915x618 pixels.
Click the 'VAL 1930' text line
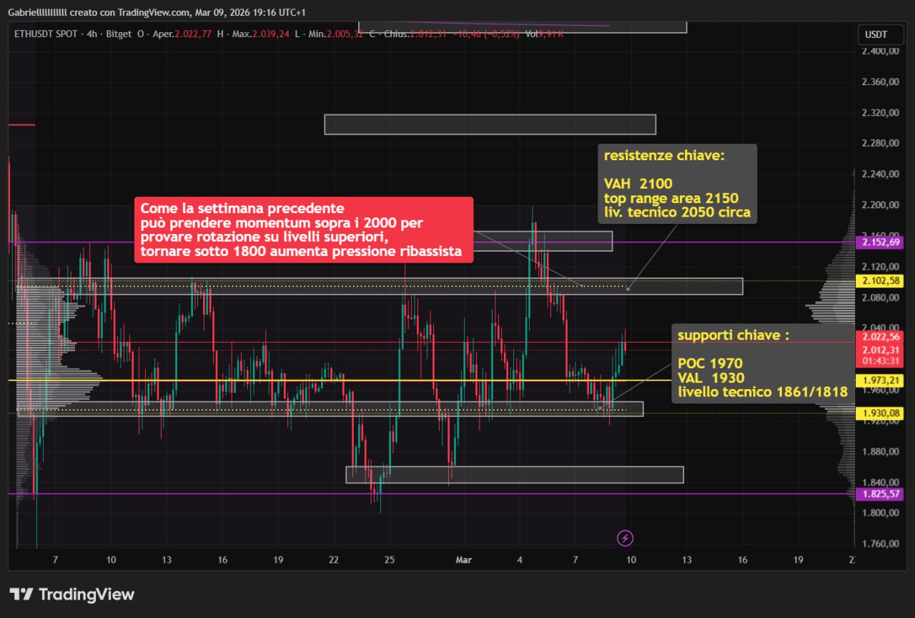[x=711, y=378]
